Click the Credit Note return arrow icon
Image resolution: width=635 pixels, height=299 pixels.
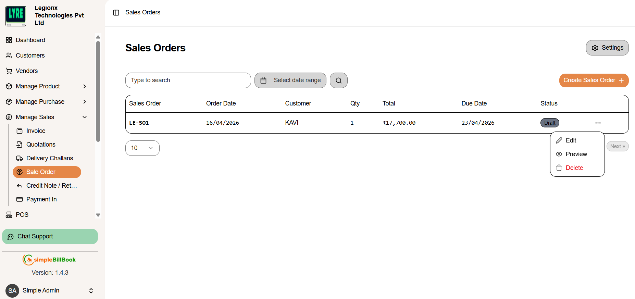point(20,186)
